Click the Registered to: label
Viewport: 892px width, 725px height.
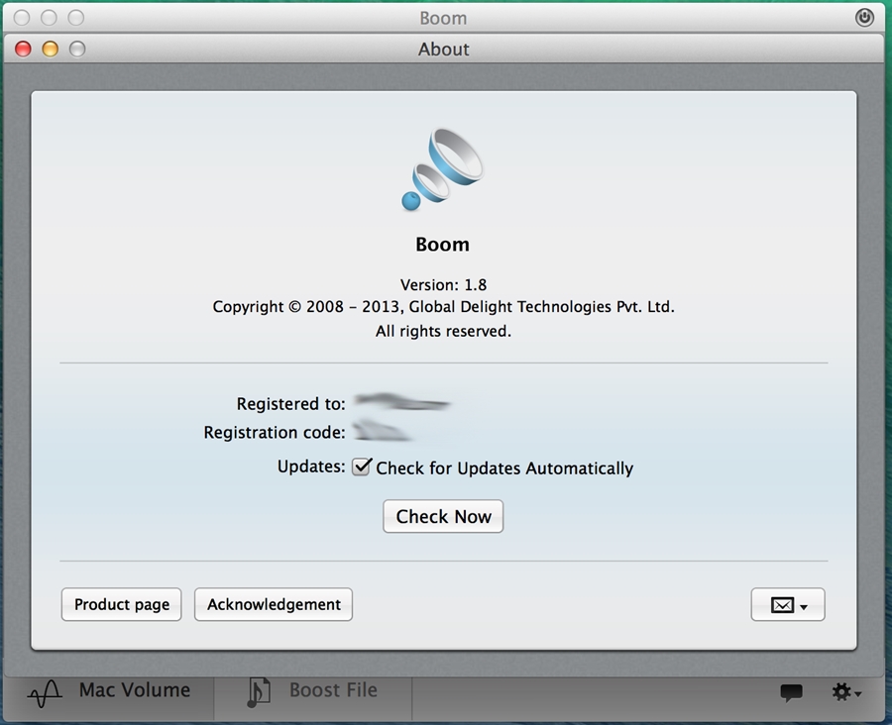(x=290, y=404)
